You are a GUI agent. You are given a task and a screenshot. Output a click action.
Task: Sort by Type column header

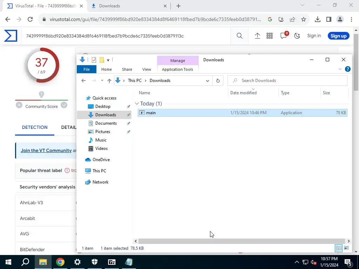285,92
